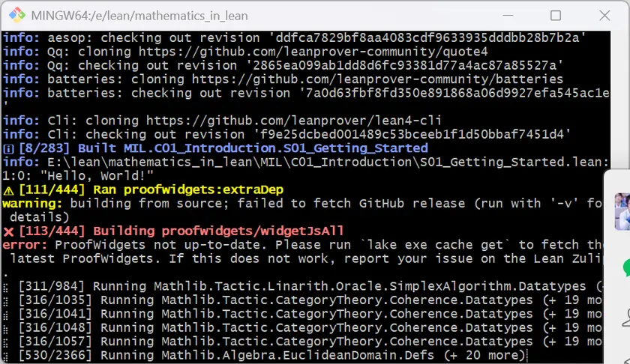Click the spinner icon beside [311/984] Running

[7, 286]
